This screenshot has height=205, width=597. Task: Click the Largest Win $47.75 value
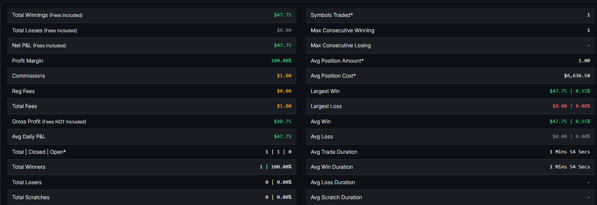point(558,91)
